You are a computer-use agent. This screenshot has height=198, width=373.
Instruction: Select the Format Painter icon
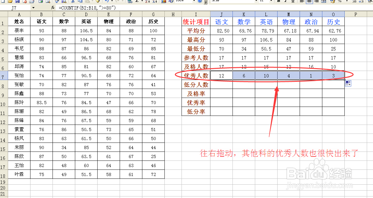point(98,2)
